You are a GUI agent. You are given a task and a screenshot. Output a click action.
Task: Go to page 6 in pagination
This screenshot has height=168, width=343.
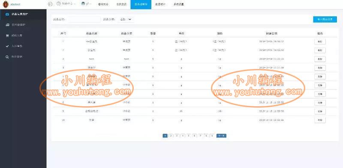point(195,135)
